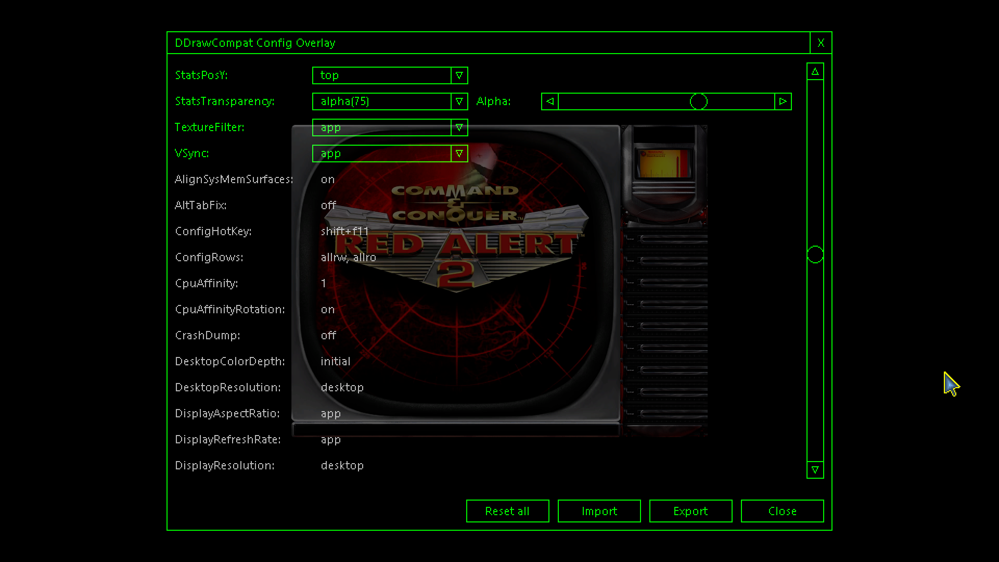Open the VSync dropdown arrow
This screenshot has width=999, height=562.
coord(459,154)
